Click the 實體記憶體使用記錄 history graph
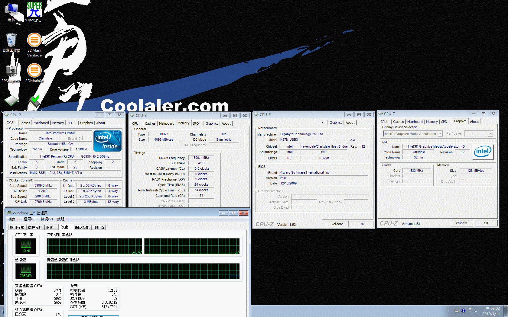 [x=143, y=271]
